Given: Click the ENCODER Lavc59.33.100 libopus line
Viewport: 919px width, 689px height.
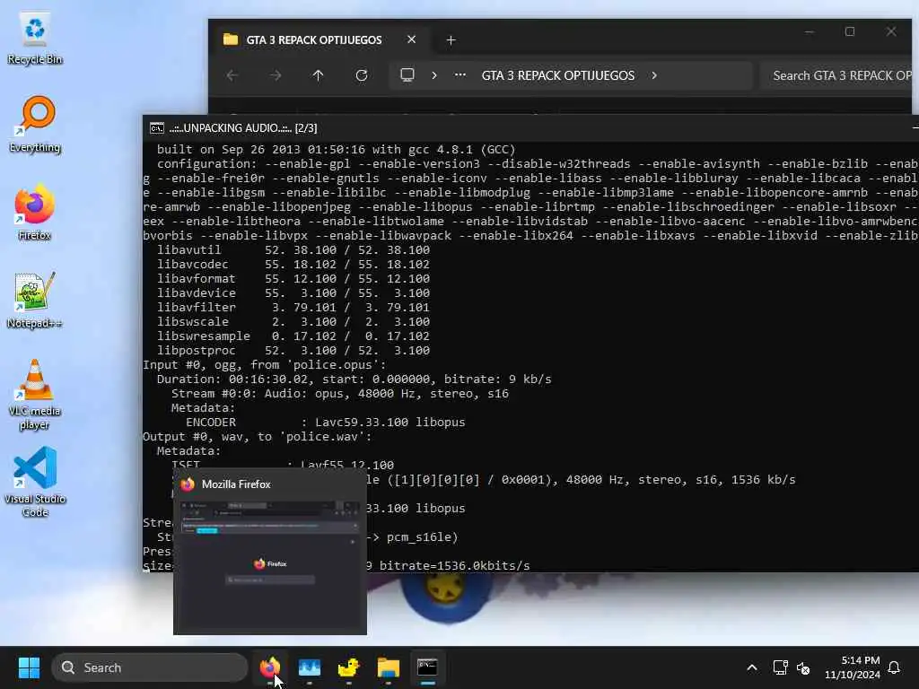Looking at the screenshot, I should (325, 423).
